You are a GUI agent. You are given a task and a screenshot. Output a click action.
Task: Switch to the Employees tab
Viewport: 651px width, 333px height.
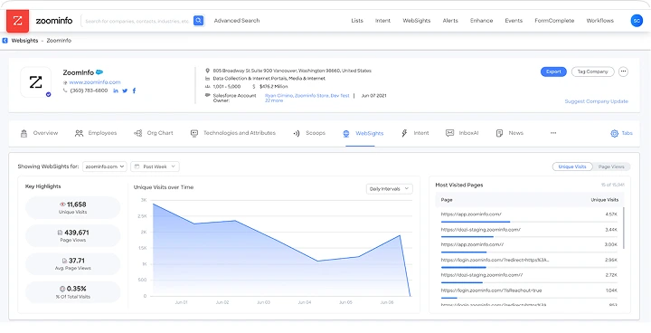[96, 133]
